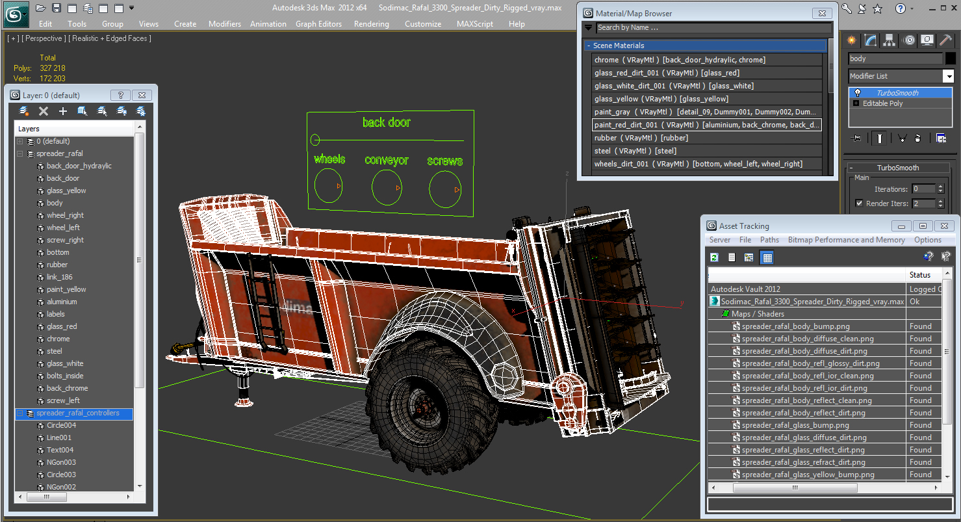This screenshot has width=961, height=522.
Task: Click the Pin Stack icon
Action: point(856,138)
